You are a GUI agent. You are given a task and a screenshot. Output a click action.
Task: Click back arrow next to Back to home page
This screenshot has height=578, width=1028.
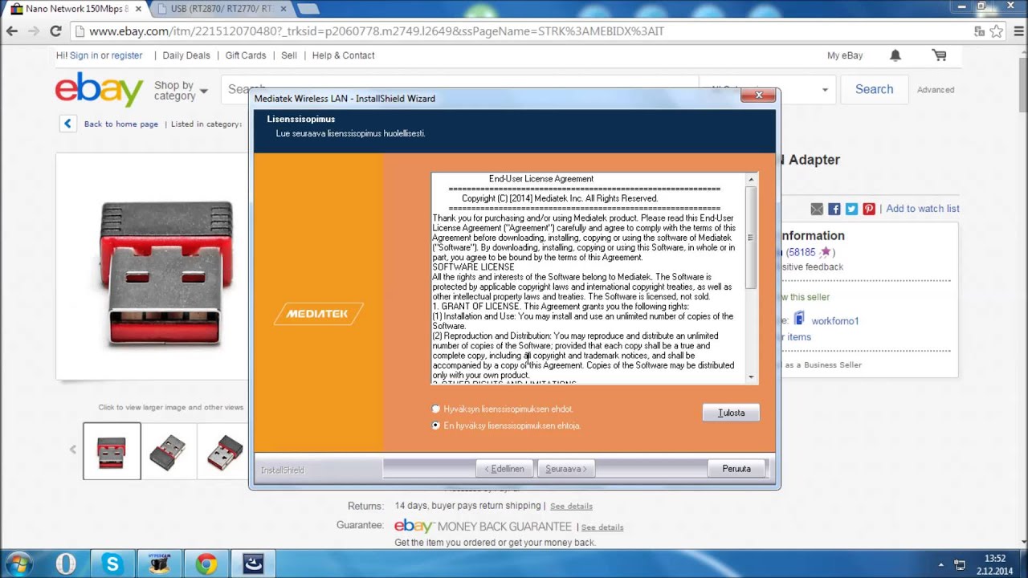[67, 124]
